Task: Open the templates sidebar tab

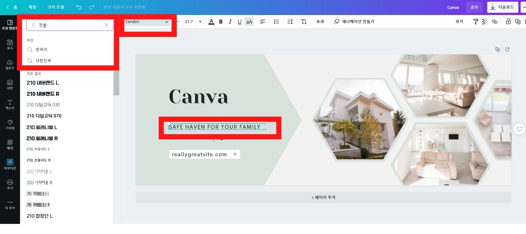Action: pyautogui.click(x=10, y=25)
